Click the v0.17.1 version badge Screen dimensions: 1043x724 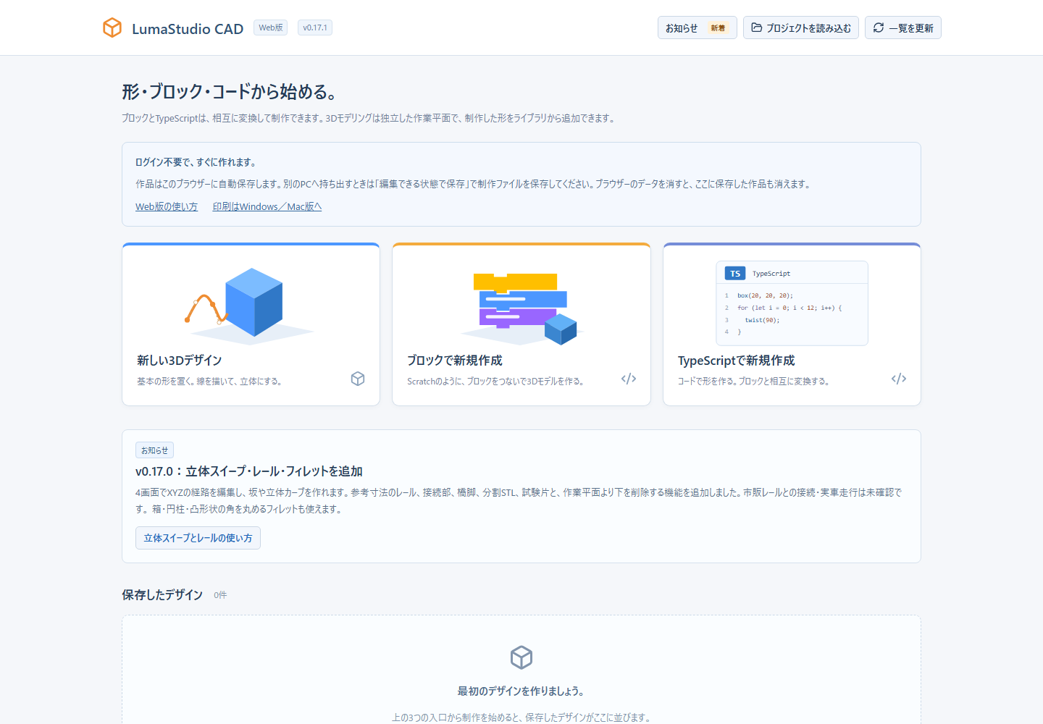315,28
